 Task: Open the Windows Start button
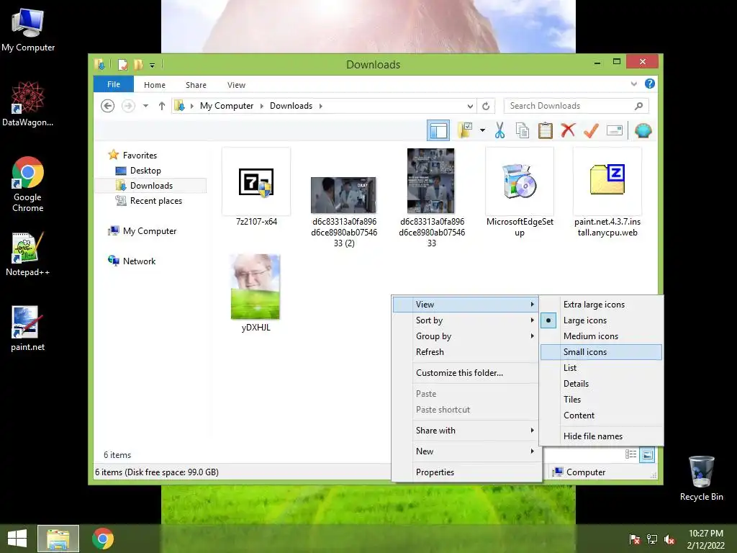click(x=17, y=539)
